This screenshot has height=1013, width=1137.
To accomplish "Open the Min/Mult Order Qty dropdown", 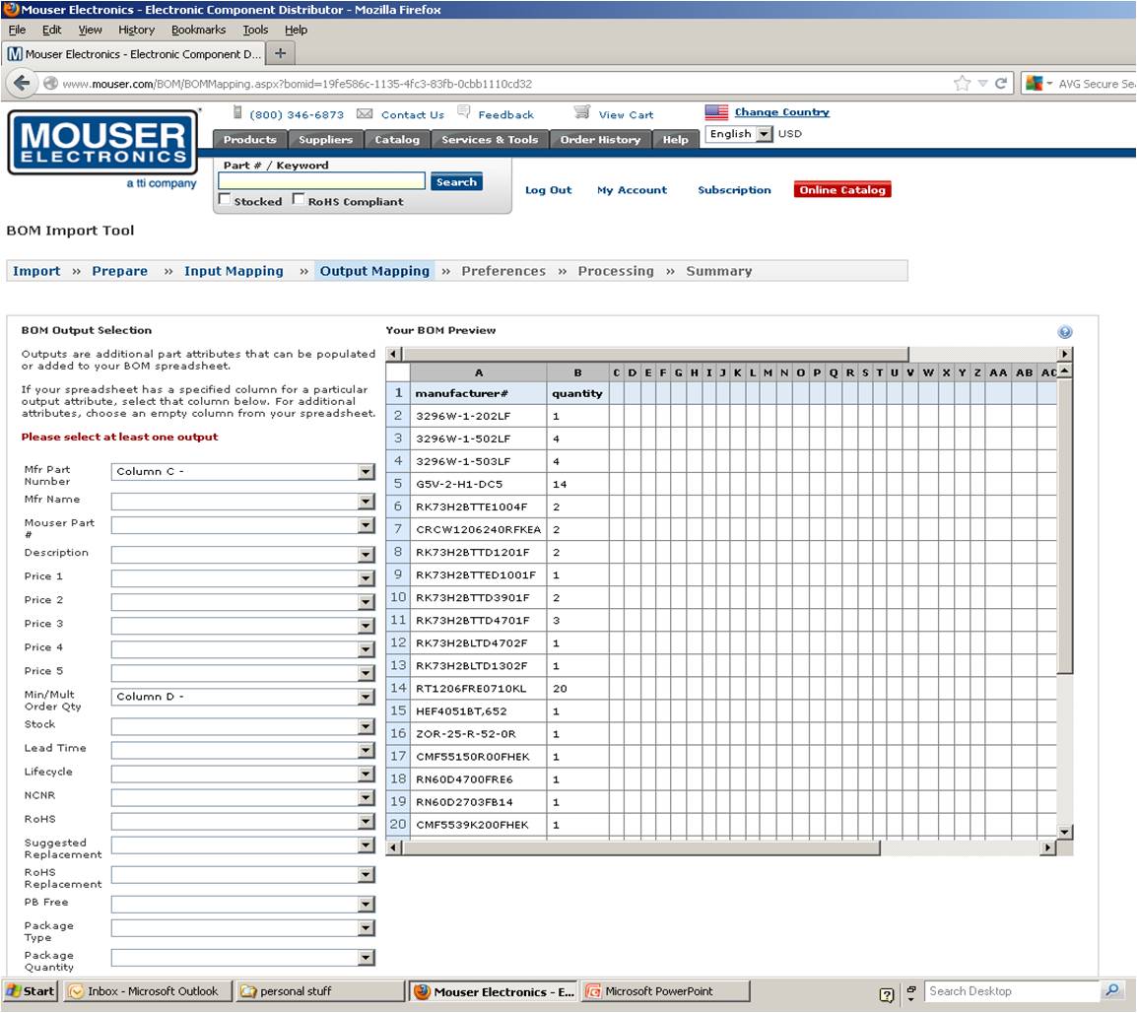I will point(243,697).
